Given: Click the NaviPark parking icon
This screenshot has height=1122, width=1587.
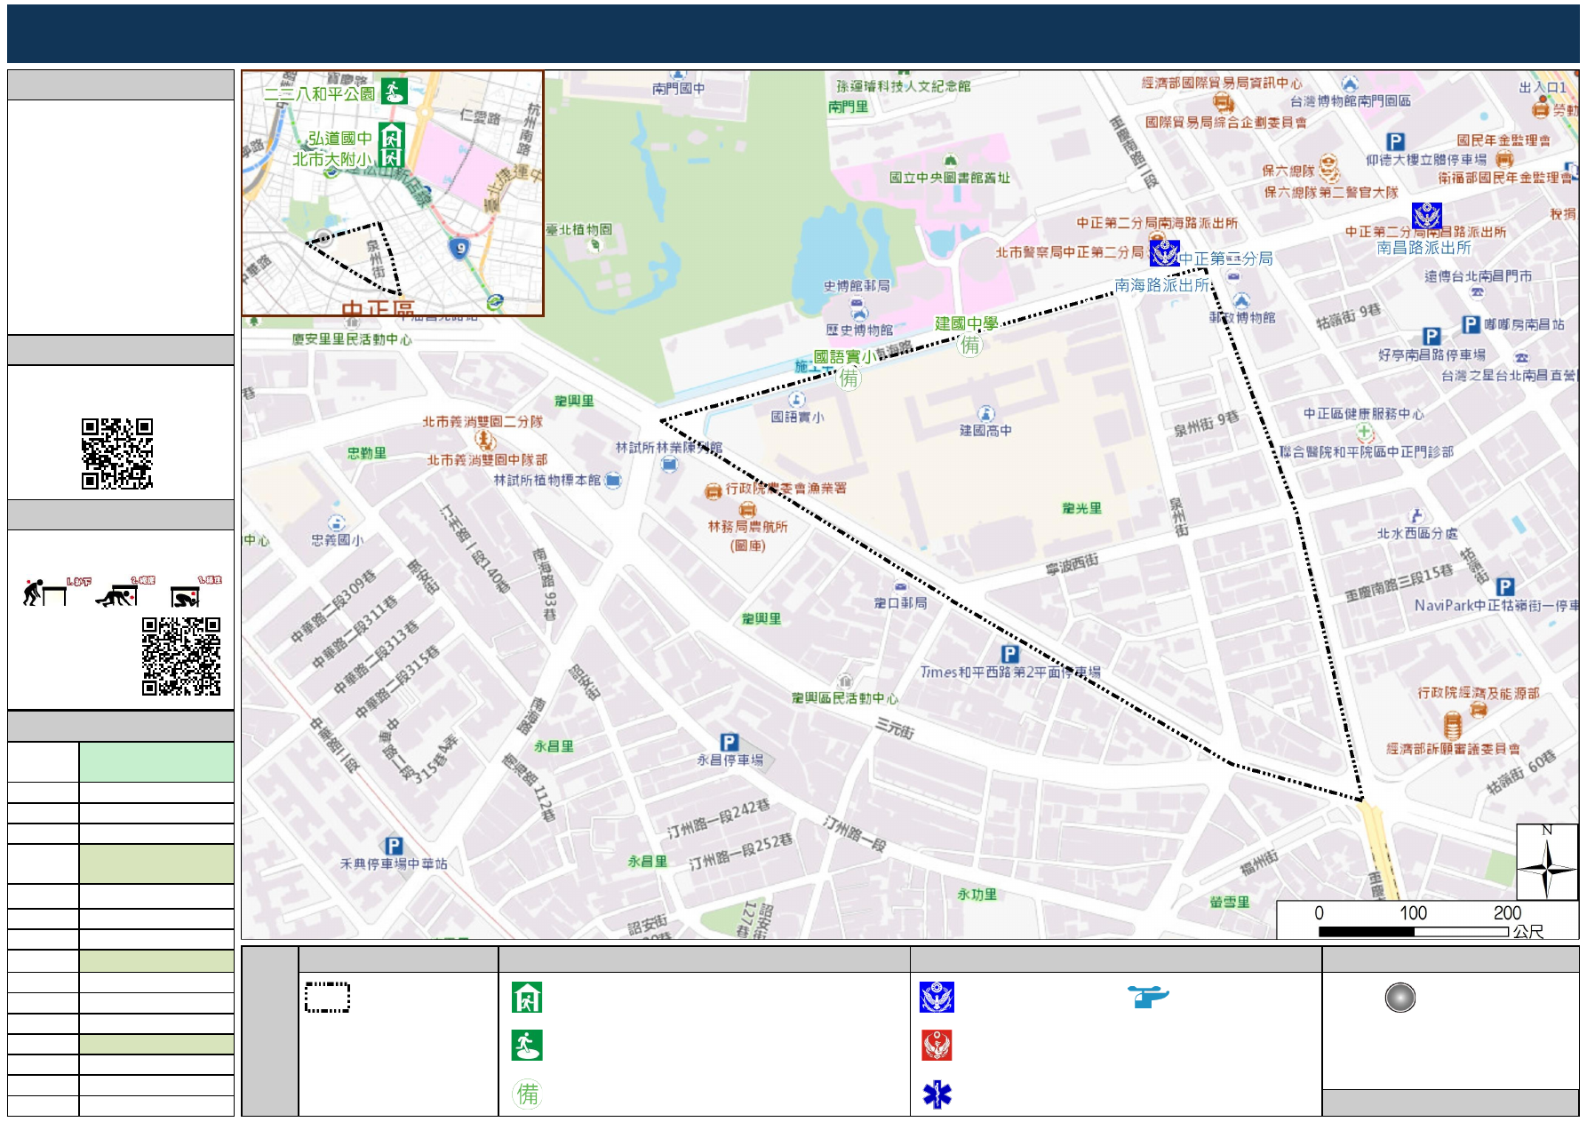Looking at the screenshot, I should pyautogui.click(x=1504, y=586).
